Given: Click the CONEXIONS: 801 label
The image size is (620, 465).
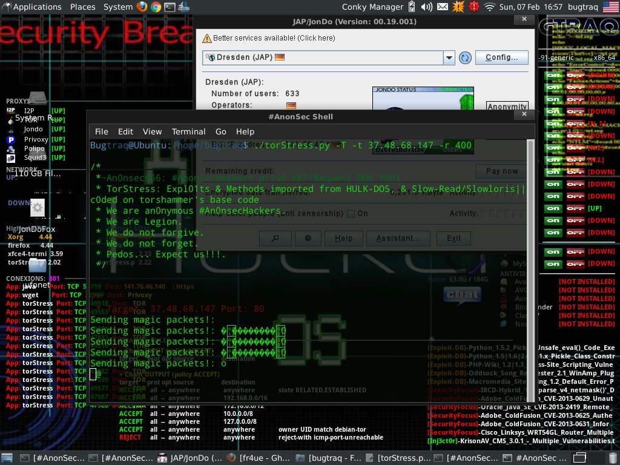Looking at the screenshot, I should pyautogui.click(x=33, y=279).
